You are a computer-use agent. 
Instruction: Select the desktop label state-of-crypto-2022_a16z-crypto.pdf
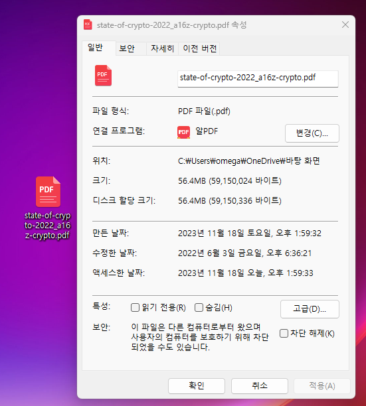(47, 226)
